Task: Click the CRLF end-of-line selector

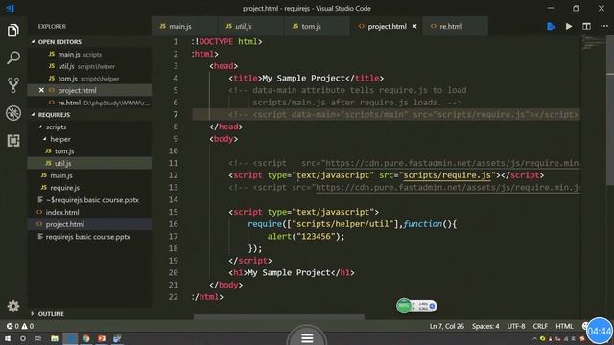Action: click(540, 326)
